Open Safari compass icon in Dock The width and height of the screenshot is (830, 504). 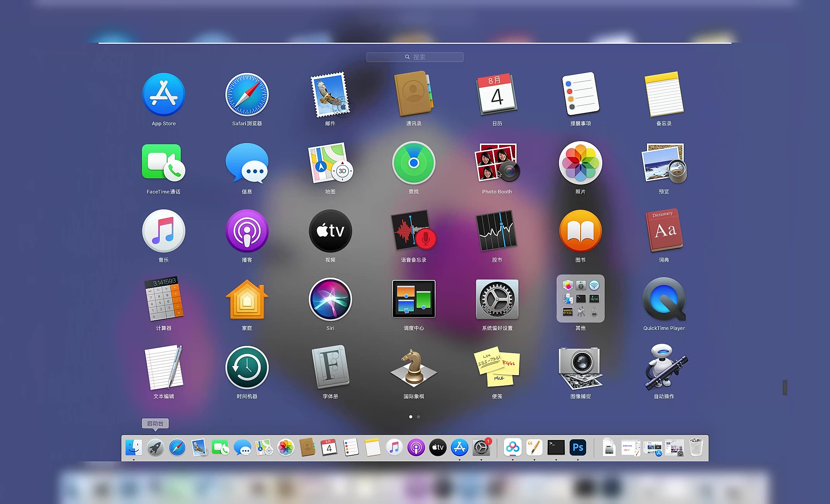177,447
